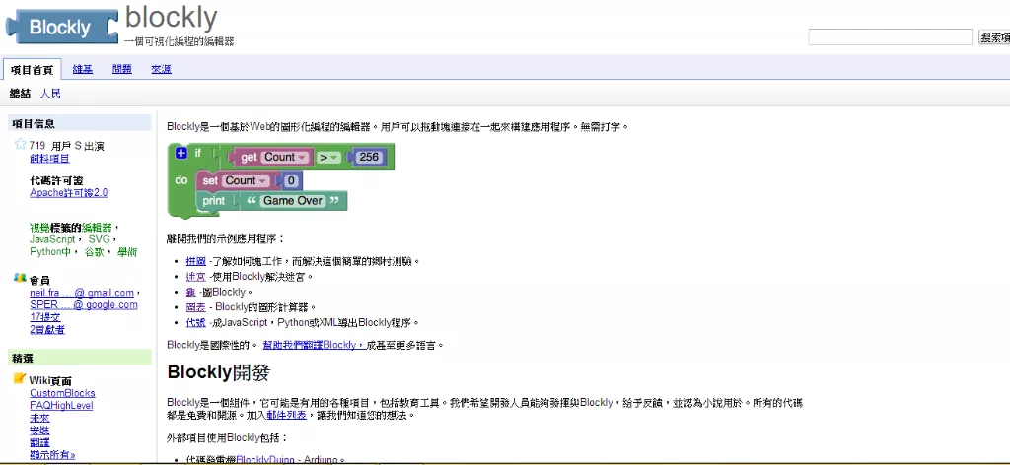Open the 圖表 graph demo link

pos(196,307)
